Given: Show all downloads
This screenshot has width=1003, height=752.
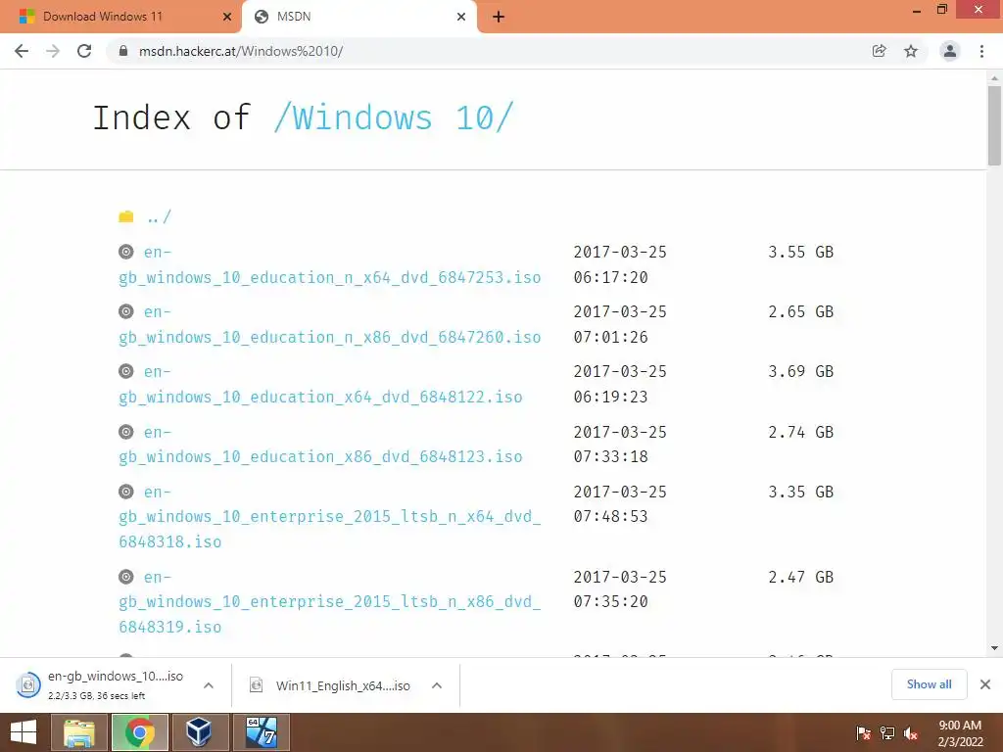Looking at the screenshot, I should pos(929,684).
